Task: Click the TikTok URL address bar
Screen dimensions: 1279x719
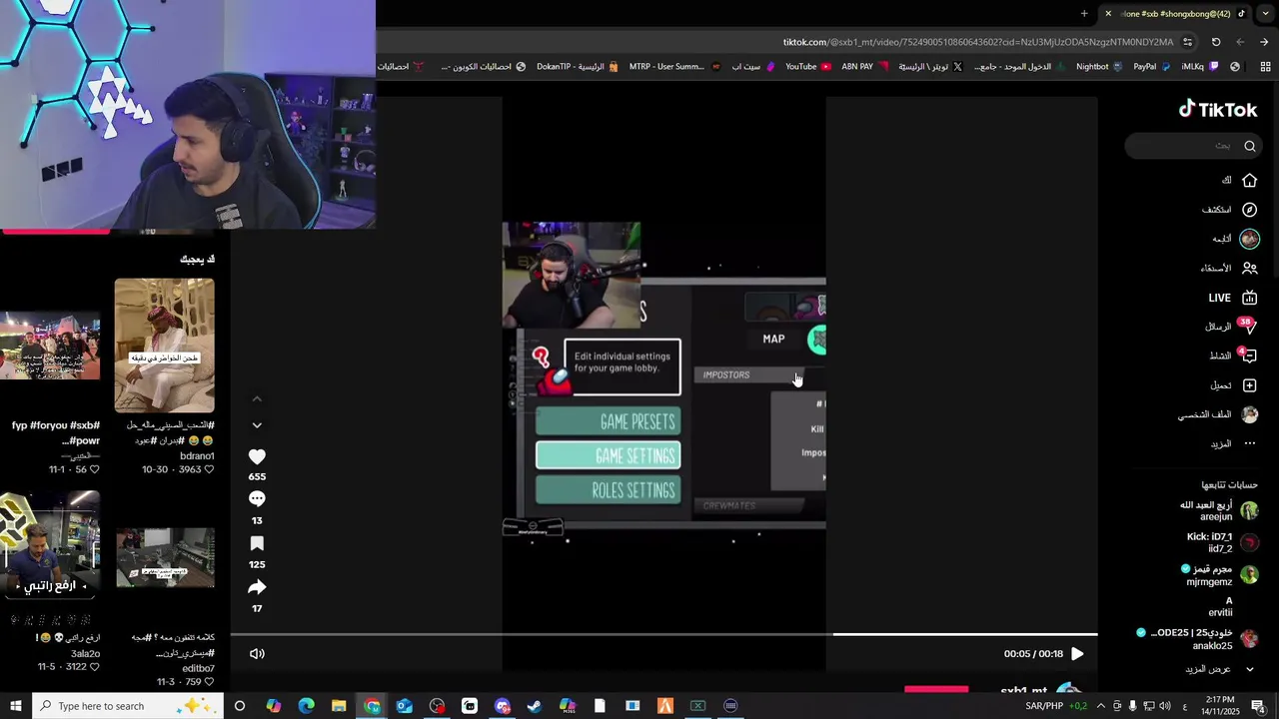Action: pyautogui.click(x=977, y=42)
